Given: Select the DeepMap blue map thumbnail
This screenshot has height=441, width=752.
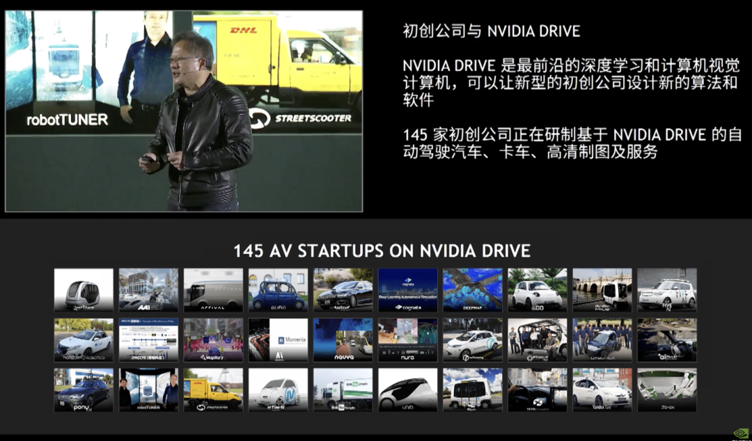Looking at the screenshot, I should tap(473, 290).
